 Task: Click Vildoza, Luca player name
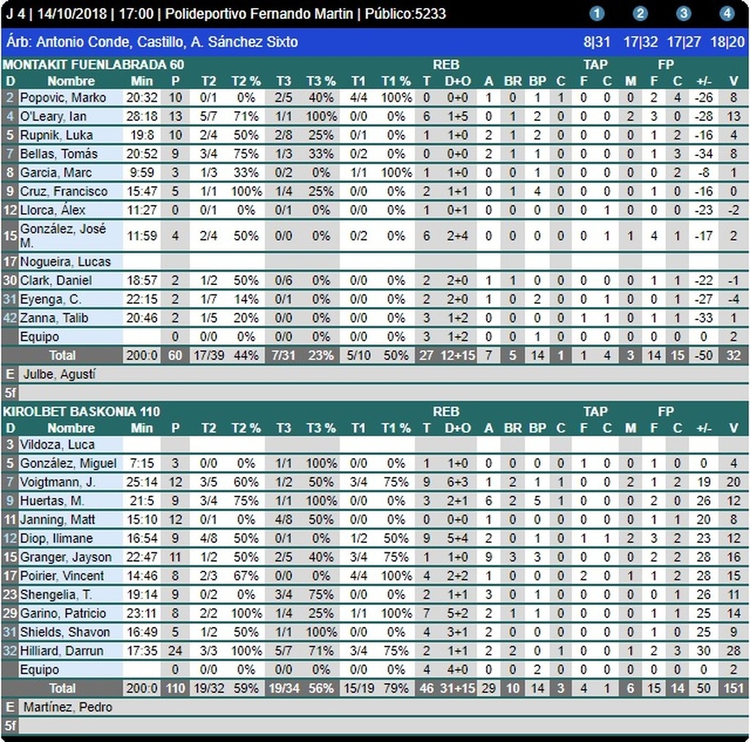[57, 445]
